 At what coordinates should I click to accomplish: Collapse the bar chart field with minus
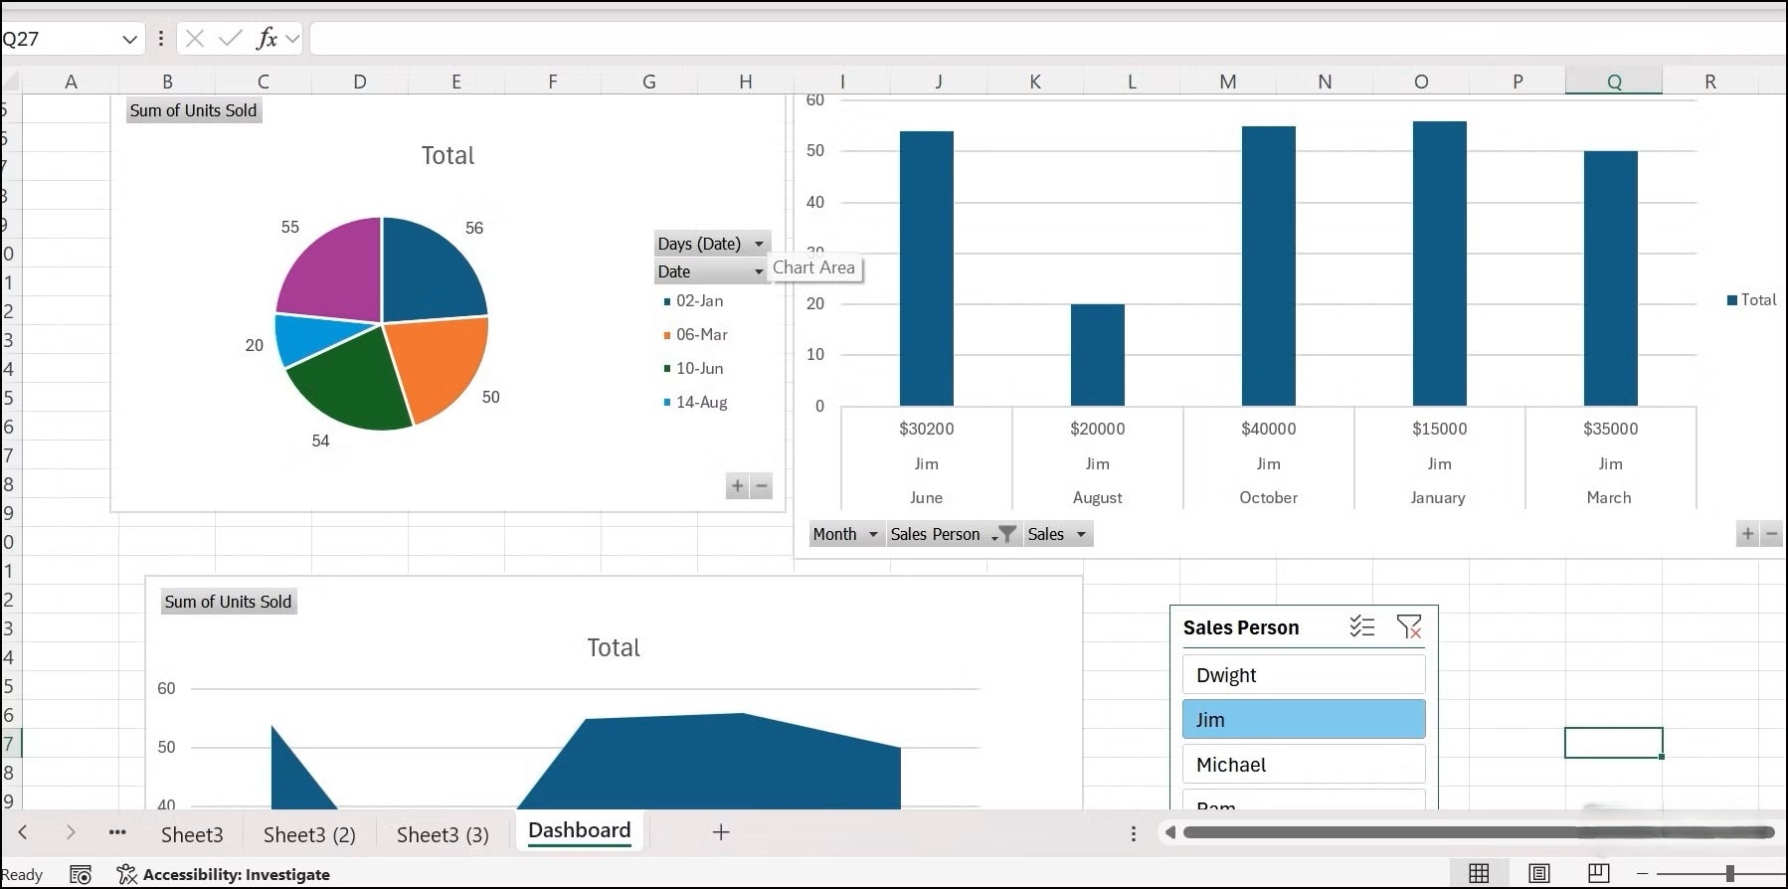tap(1771, 534)
